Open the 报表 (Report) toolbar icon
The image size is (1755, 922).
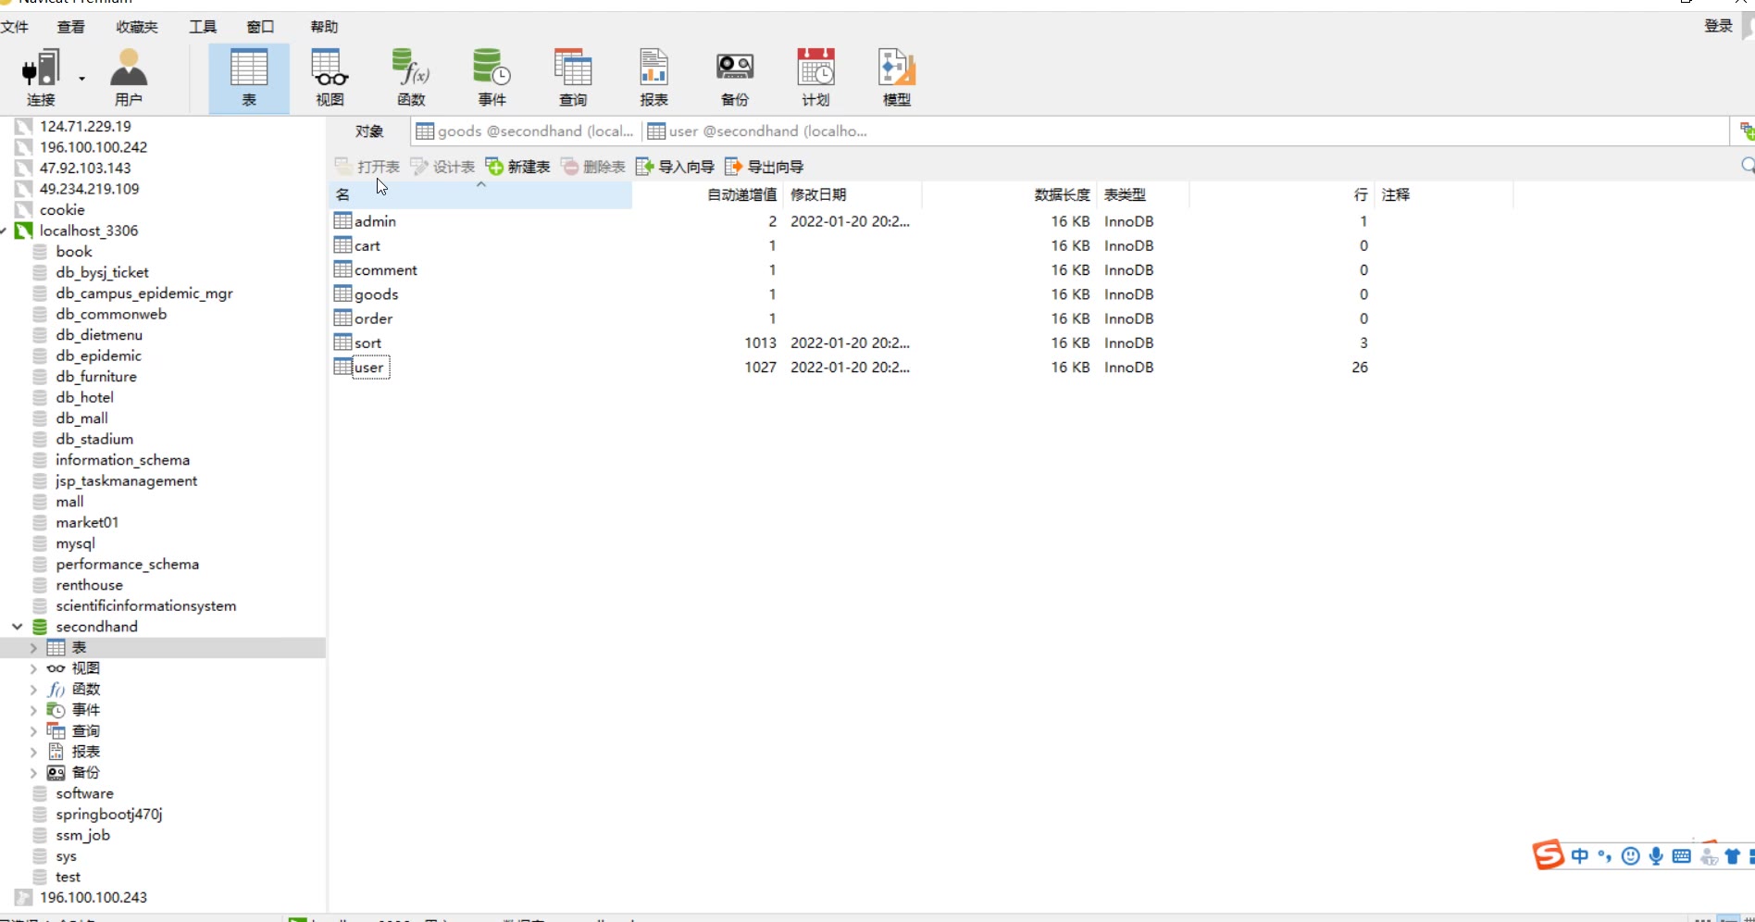[x=653, y=78]
